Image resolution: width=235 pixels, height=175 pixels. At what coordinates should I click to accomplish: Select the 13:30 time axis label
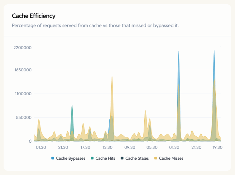(107, 147)
